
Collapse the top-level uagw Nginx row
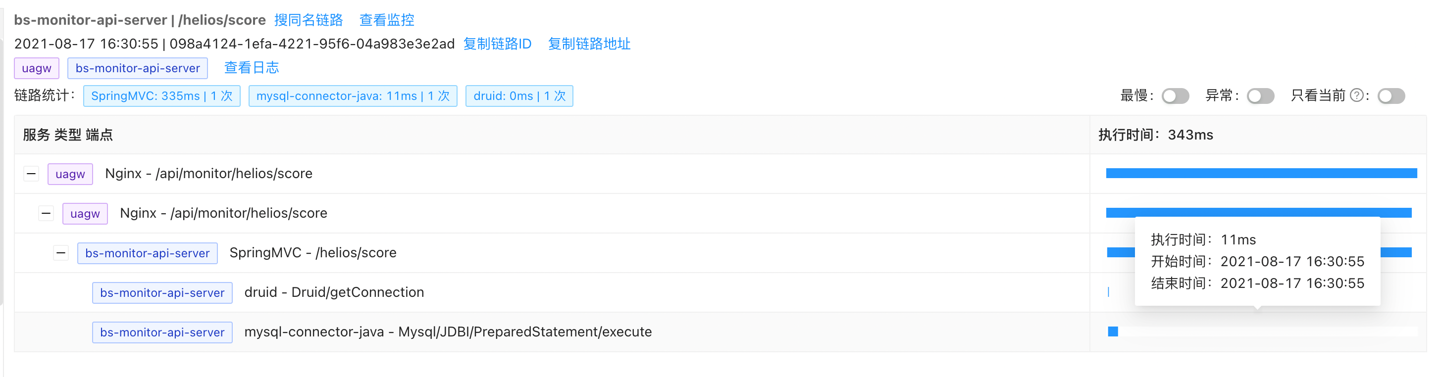click(x=31, y=174)
